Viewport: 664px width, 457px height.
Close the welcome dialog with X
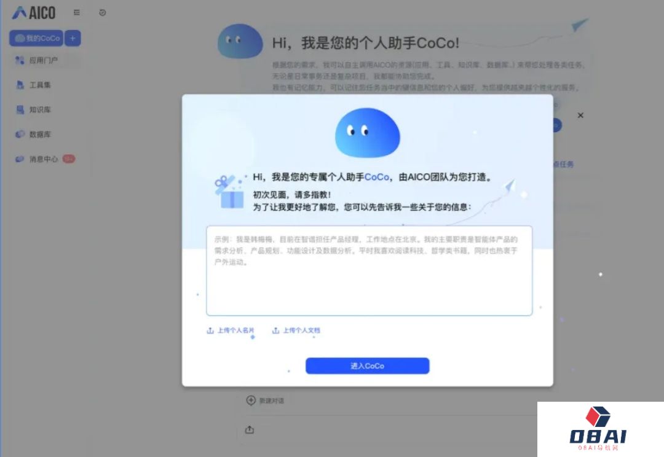(580, 115)
